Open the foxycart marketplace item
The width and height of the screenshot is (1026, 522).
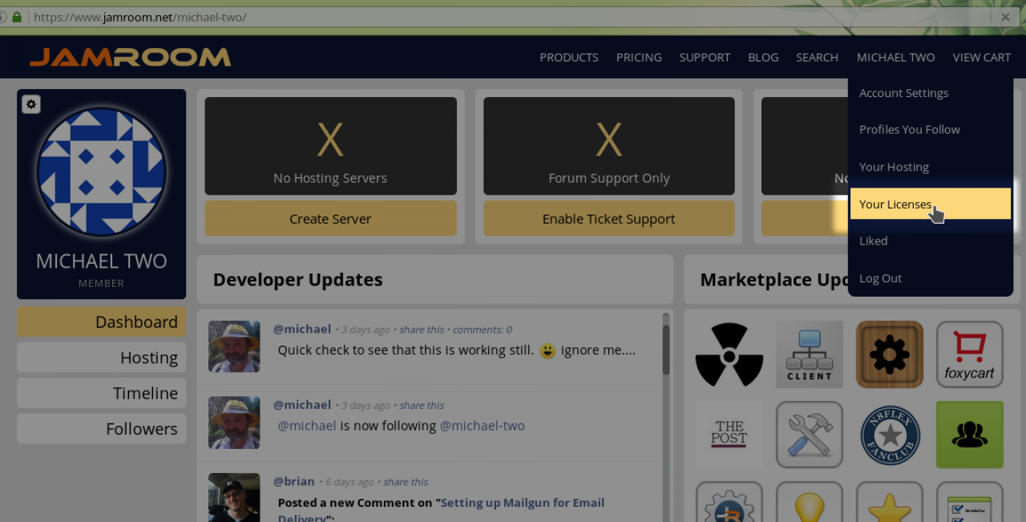coord(970,354)
